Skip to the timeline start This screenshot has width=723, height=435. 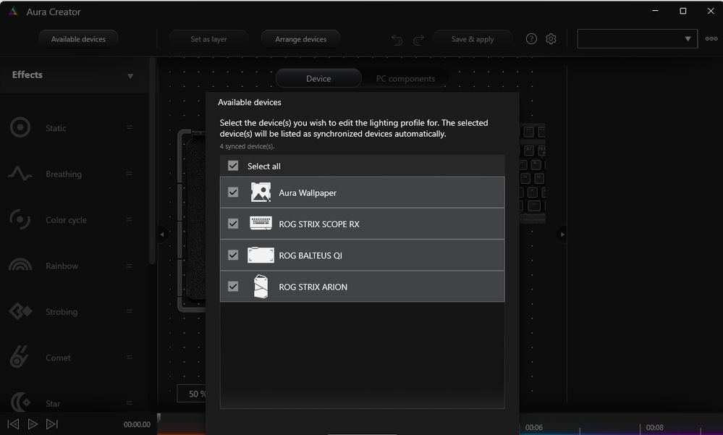pyautogui.click(x=13, y=424)
